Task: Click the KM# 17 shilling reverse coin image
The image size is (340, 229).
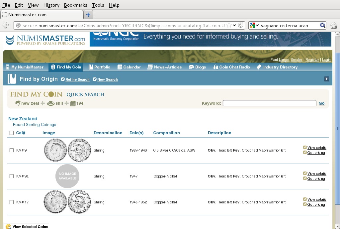Action: coord(79,202)
